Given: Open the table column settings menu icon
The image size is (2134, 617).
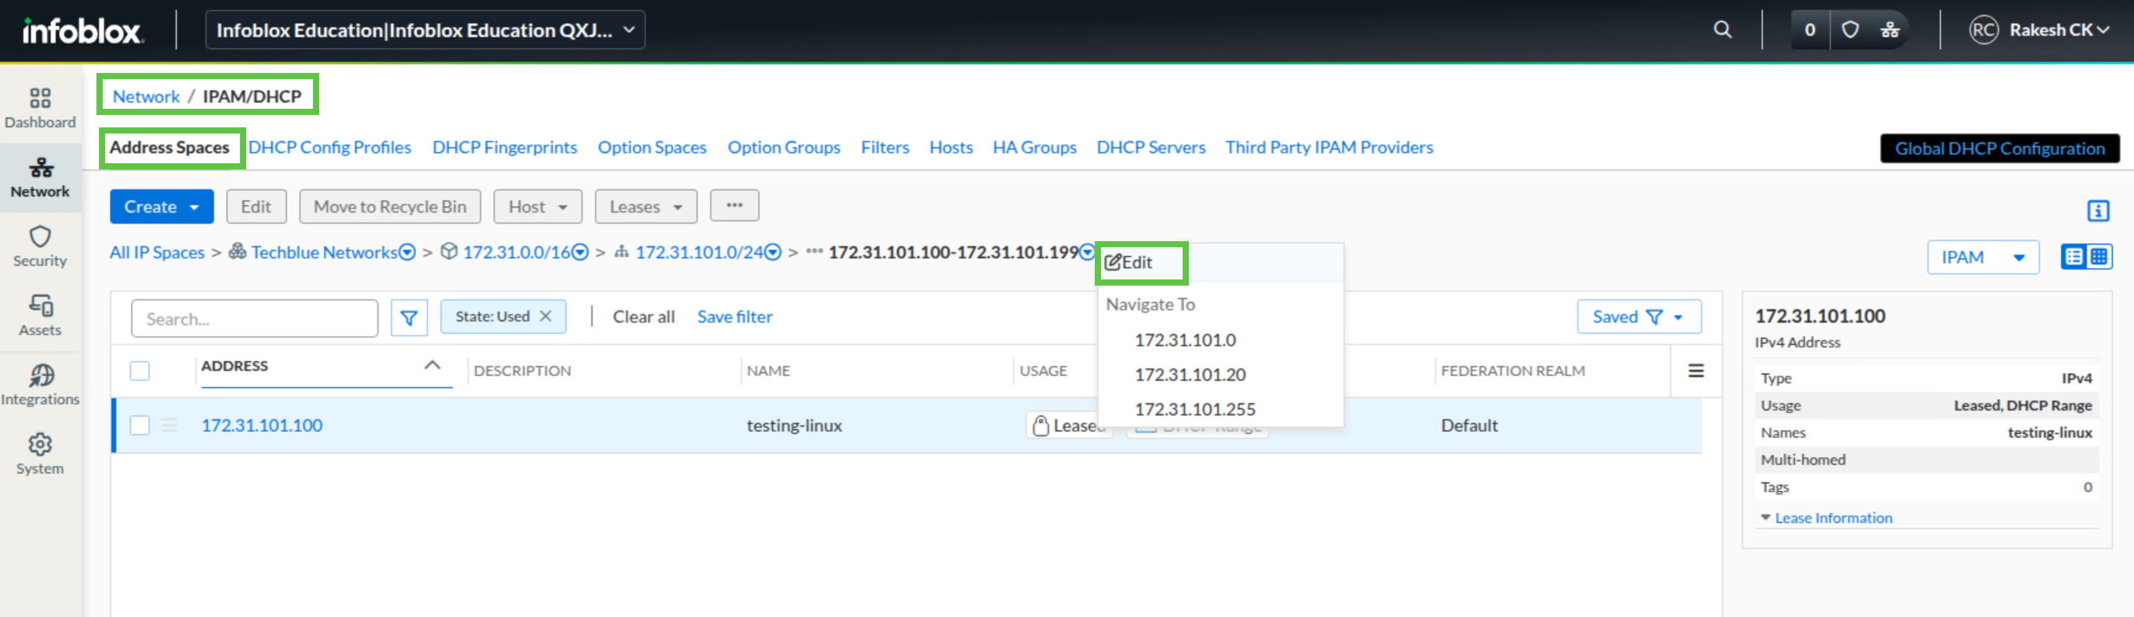Looking at the screenshot, I should [x=1696, y=370].
